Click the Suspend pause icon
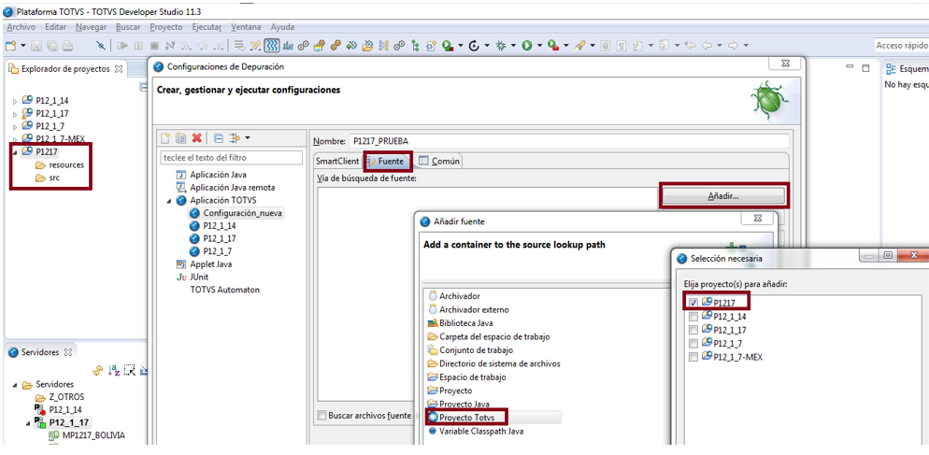The image size is (929, 455). pyautogui.click(x=138, y=46)
